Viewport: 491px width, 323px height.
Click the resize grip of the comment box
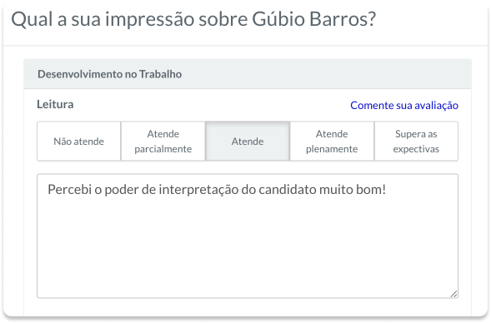coord(453,294)
